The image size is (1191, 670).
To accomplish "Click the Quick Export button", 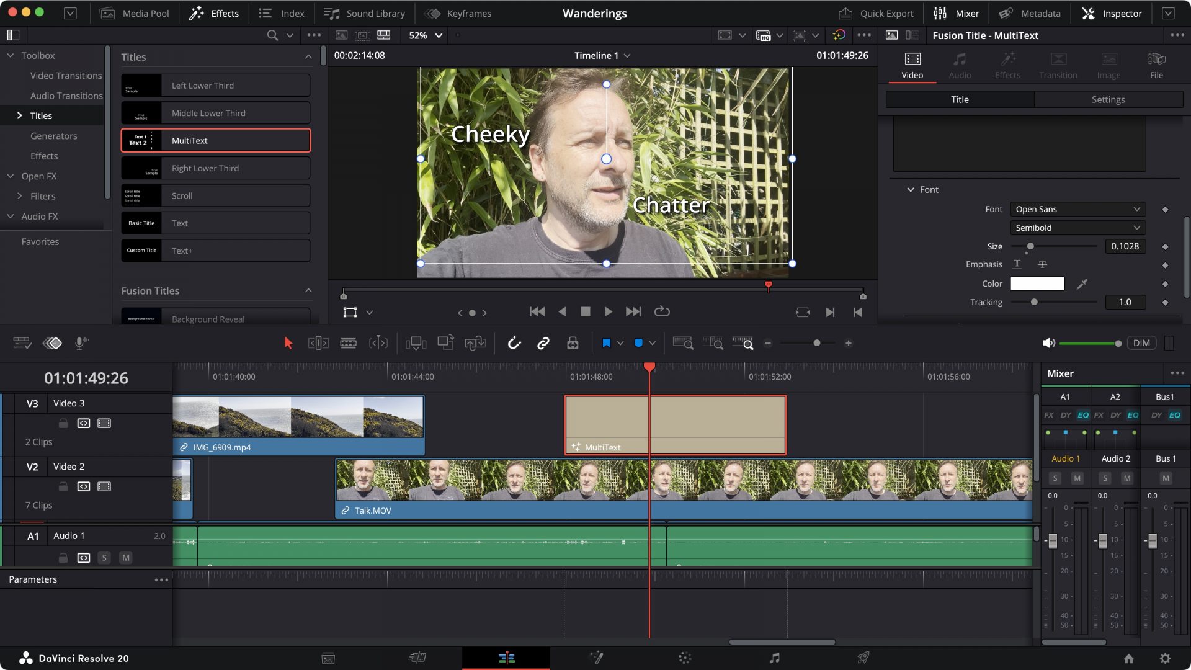I will [x=877, y=13].
